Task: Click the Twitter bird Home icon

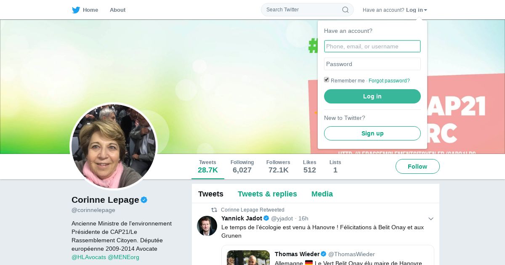Action: pyautogui.click(x=76, y=10)
